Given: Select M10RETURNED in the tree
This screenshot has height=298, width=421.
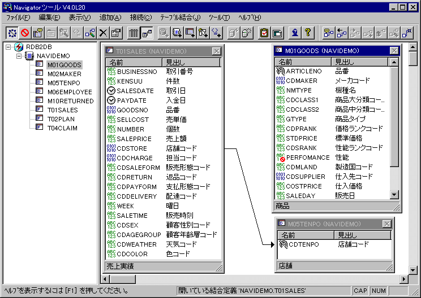Looking at the screenshot, I should pos(71,101).
